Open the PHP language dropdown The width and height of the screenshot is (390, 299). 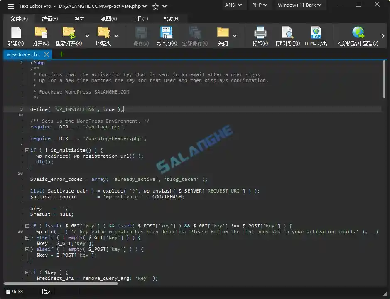coord(260,5)
